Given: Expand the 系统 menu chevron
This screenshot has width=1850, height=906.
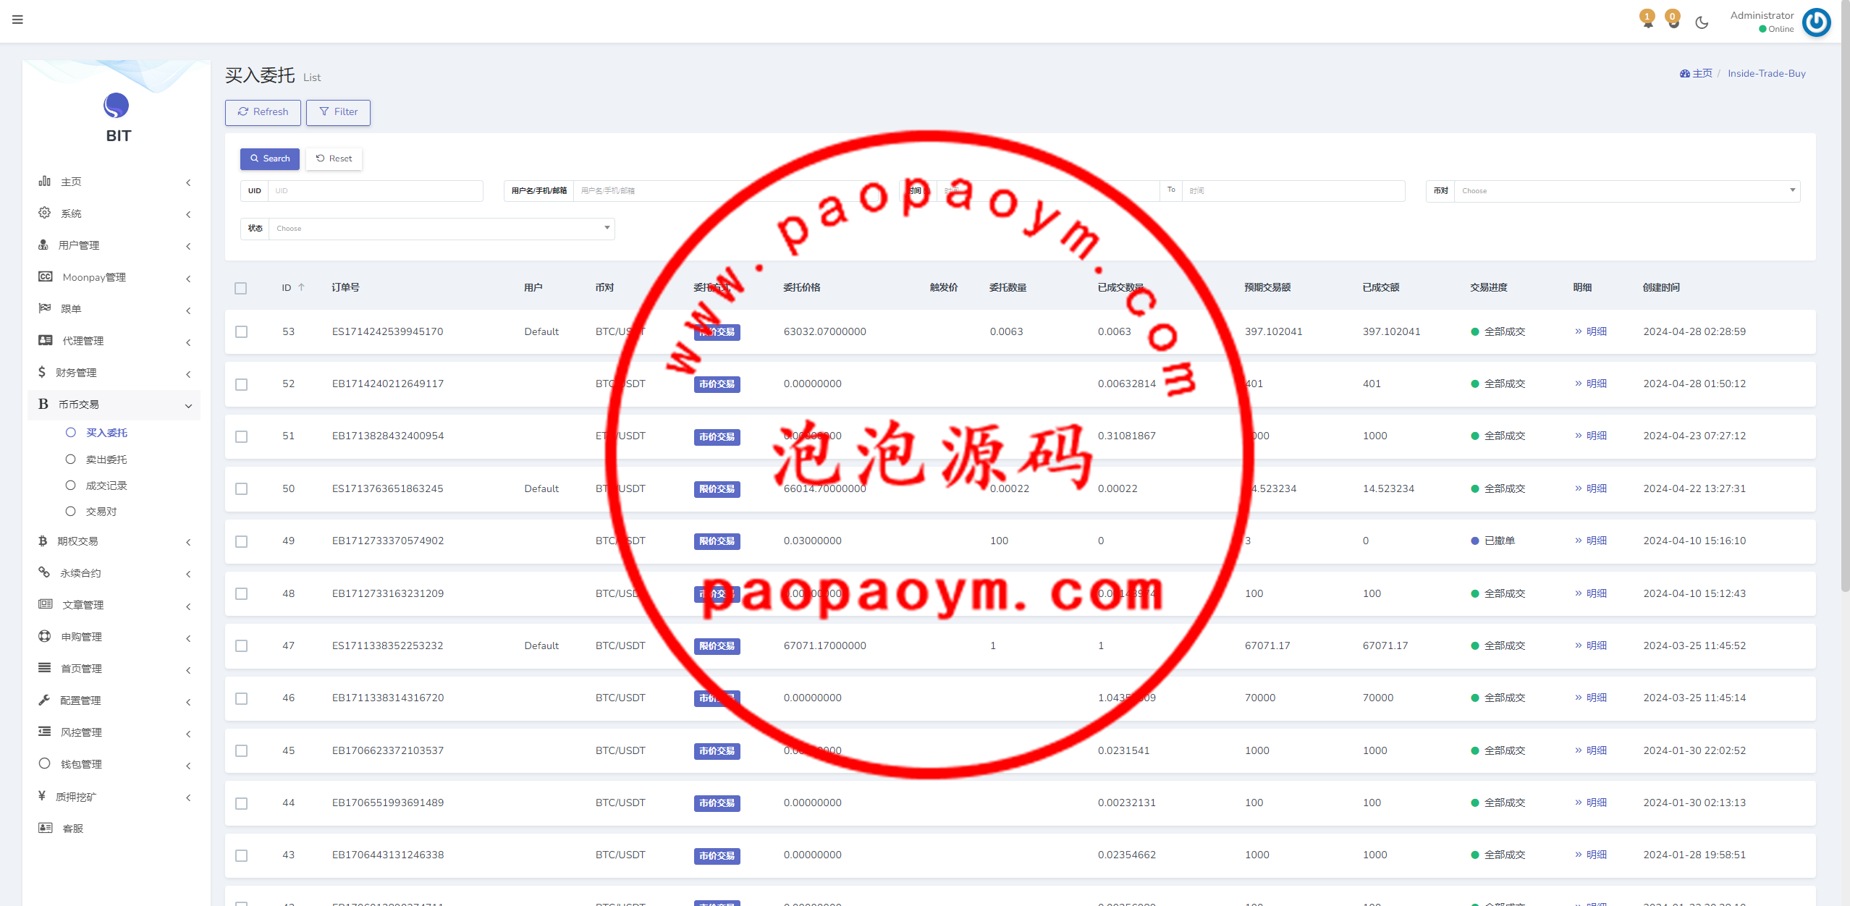Looking at the screenshot, I should 188,214.
